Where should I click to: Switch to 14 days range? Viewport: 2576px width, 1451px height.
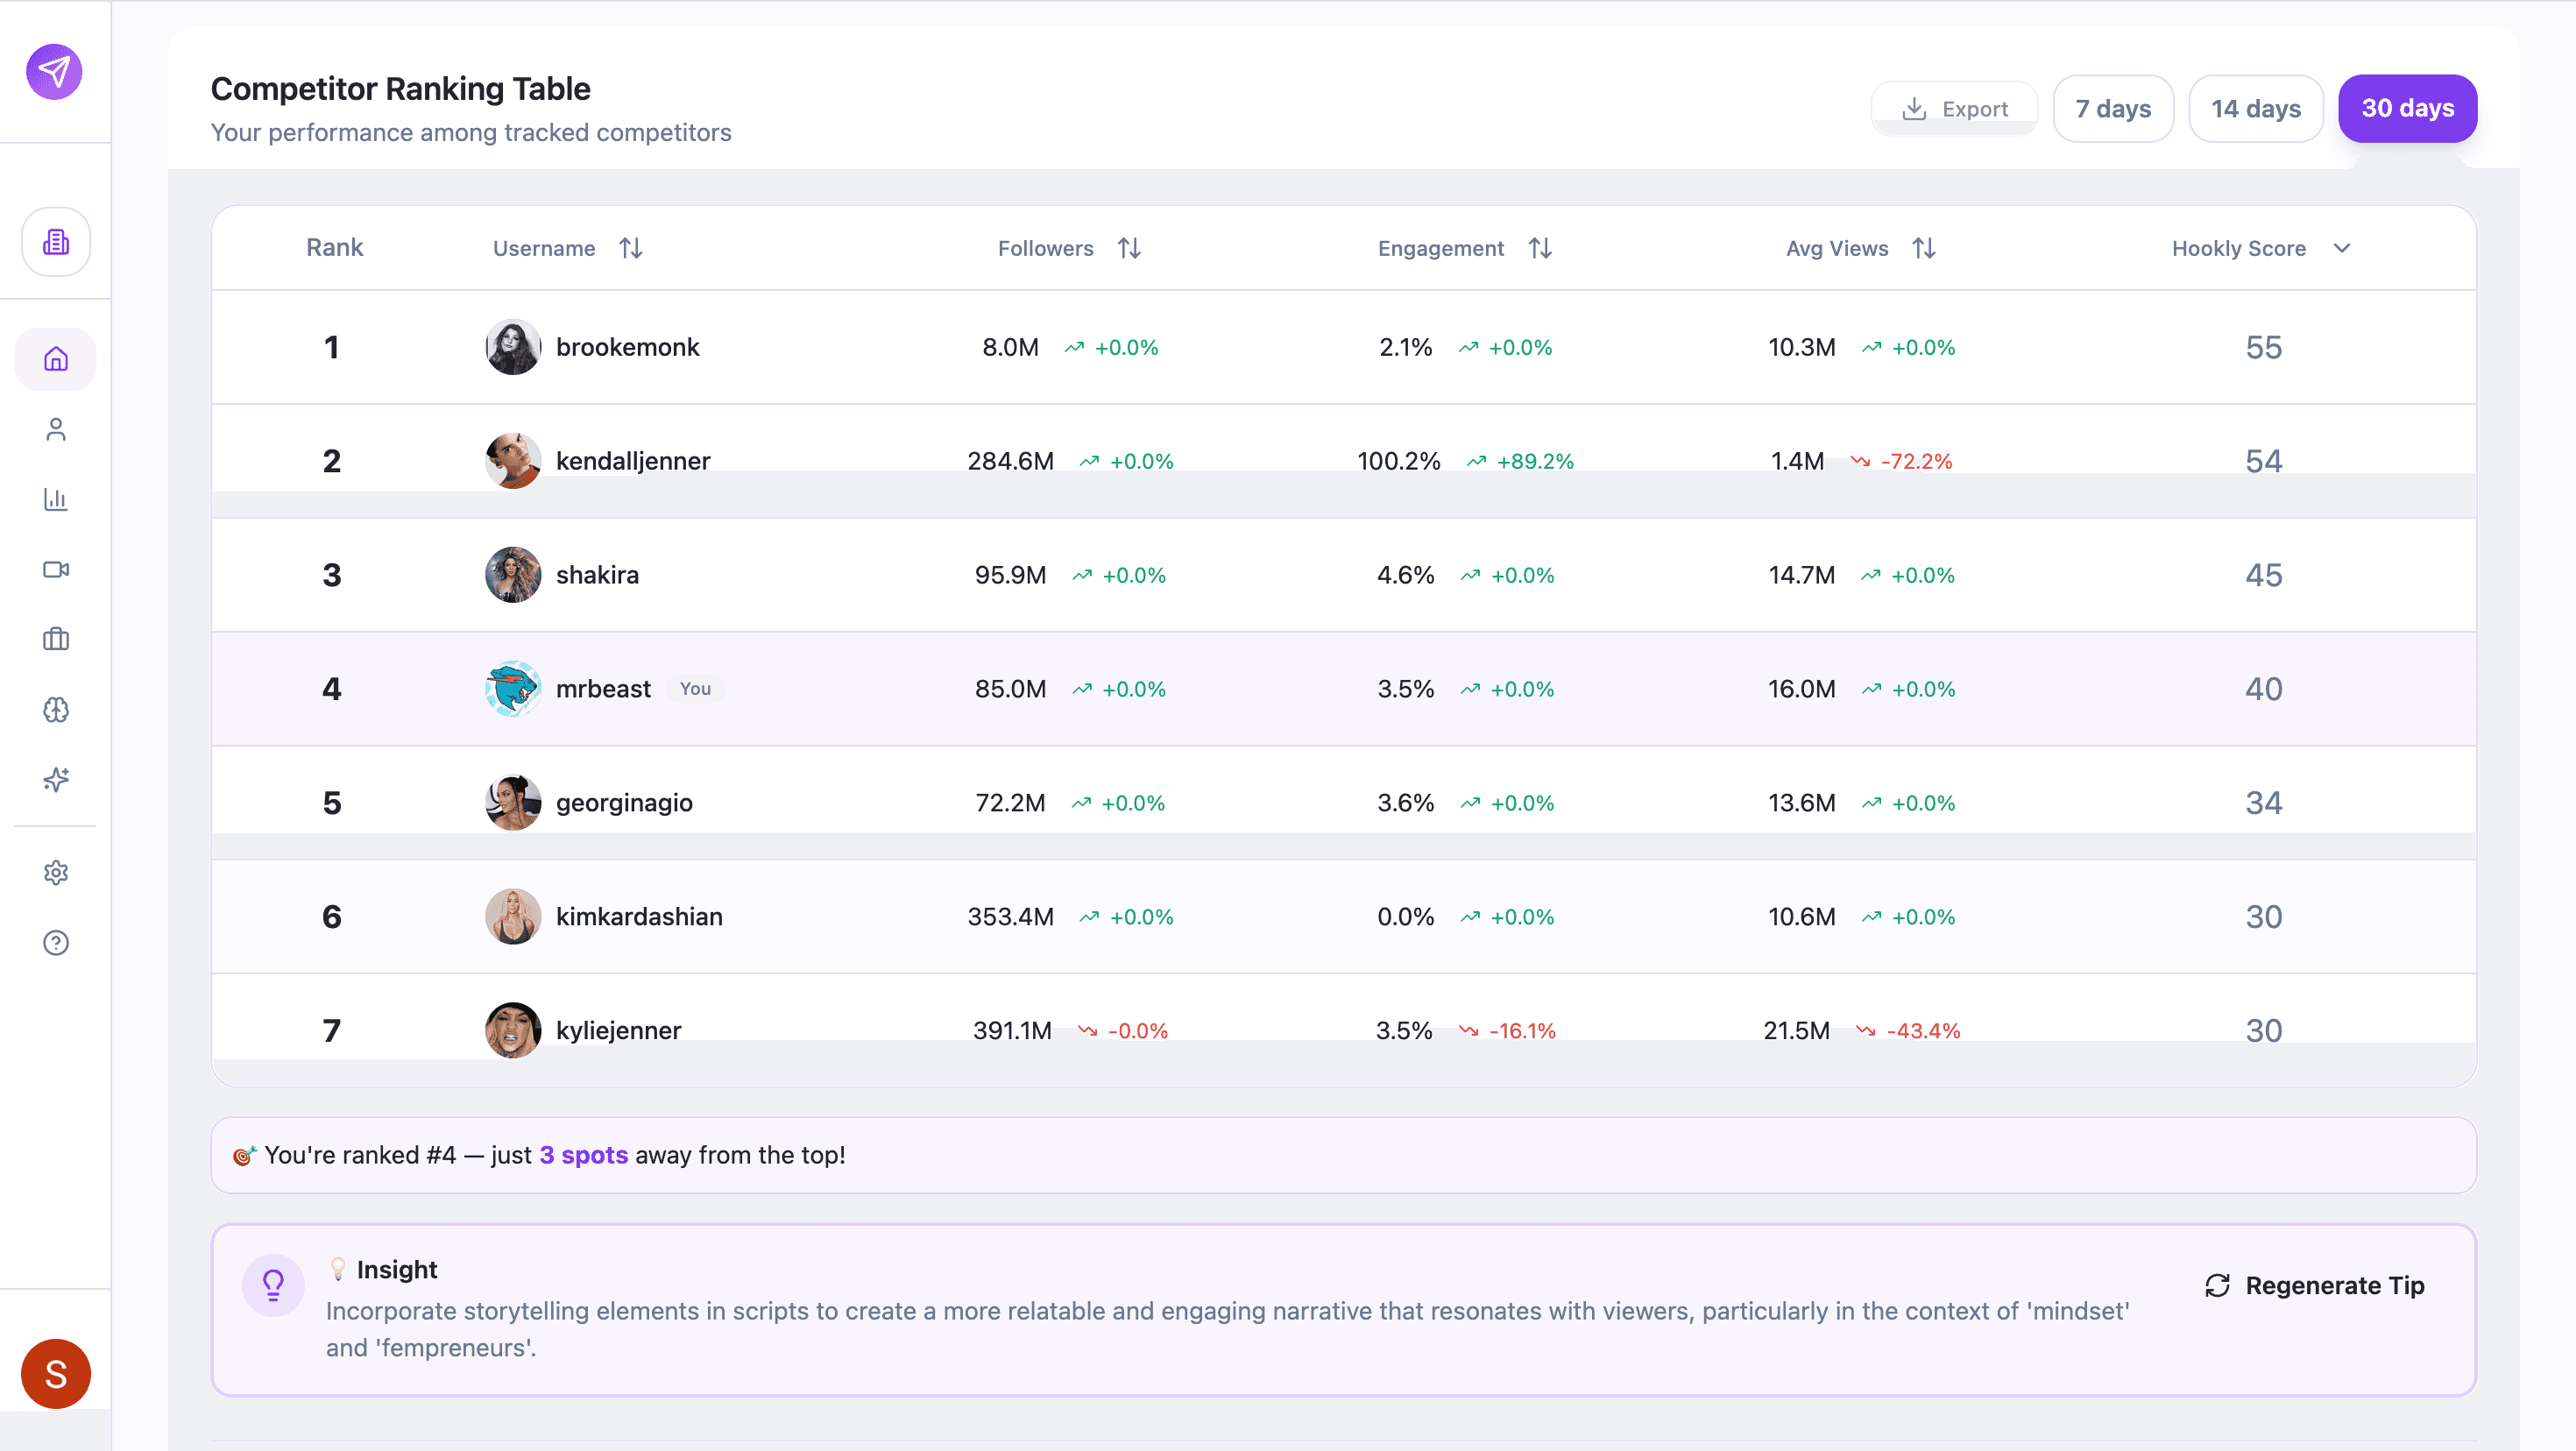(x=2255, y=108)
